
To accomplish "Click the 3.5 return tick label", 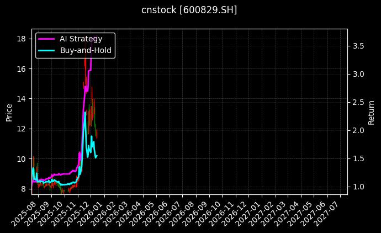I will [x=357, y=46].
